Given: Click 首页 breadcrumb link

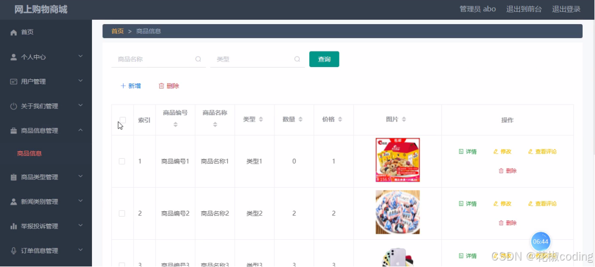Looking at the screenshot, I should click(x=117, y=31).
